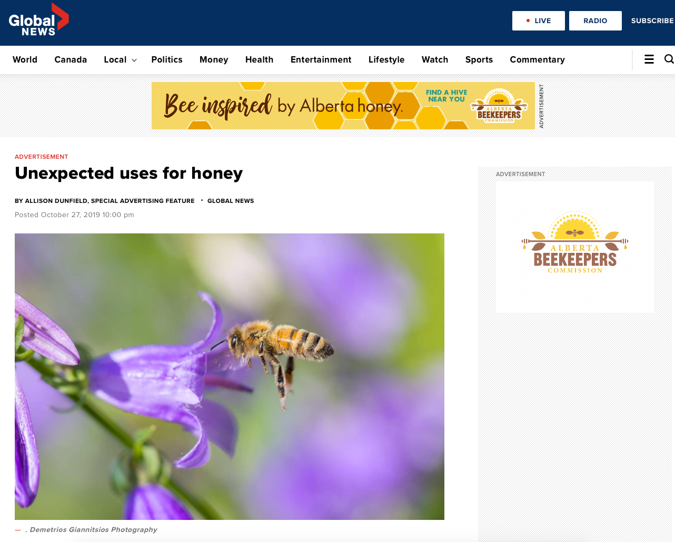
Task: Navigate to the Health section
Action: coord(259,59)
